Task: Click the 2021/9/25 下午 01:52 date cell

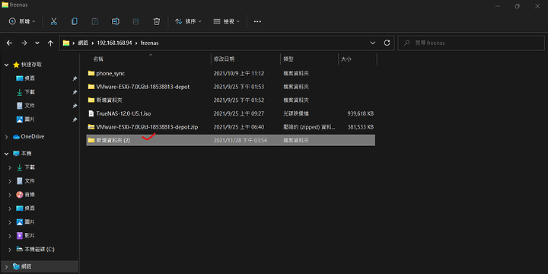Action: (239, 100)
